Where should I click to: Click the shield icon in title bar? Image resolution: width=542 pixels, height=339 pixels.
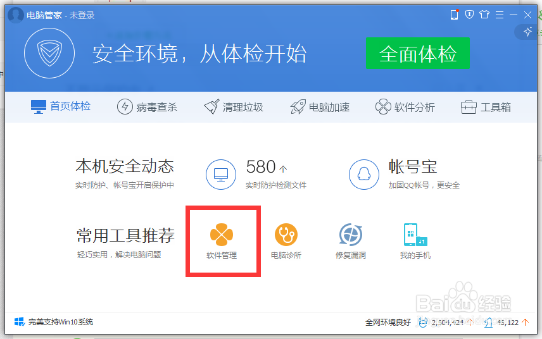click(x=469, y=15)
